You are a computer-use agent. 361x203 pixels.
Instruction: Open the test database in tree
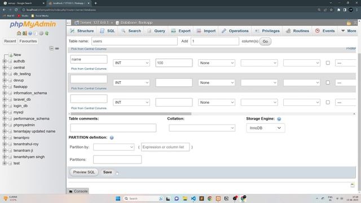pos(16,163)
